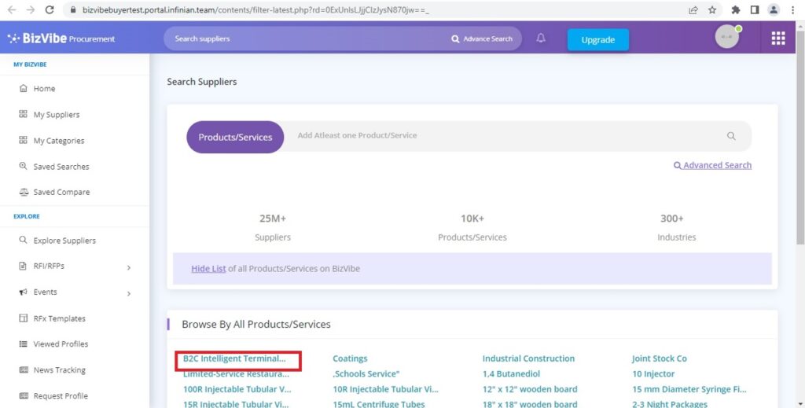Click the My Suppliers grid icon
The height and width of the screenshot is (408, 805).
click(23, 114)
